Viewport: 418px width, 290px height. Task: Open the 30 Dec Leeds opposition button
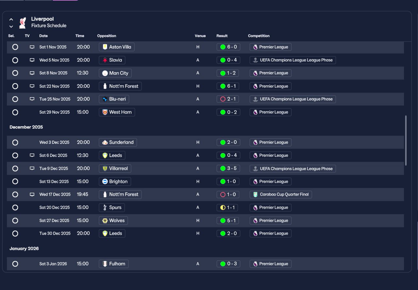coord(112,233)
